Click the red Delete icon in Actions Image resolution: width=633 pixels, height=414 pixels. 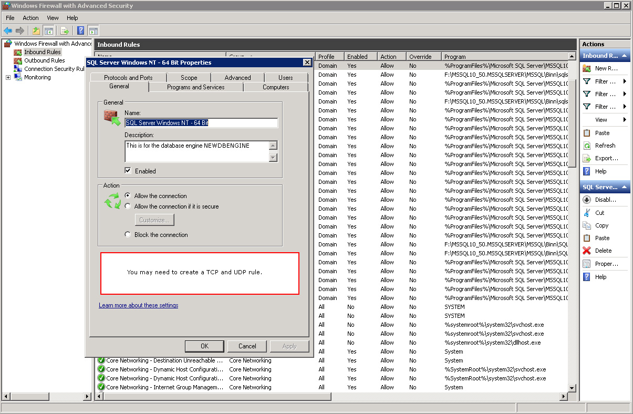pos(587,251)
